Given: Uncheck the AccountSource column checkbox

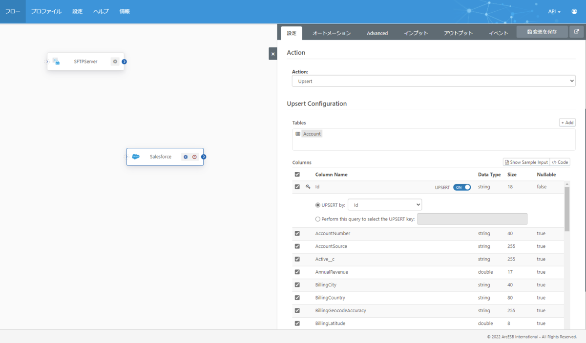Looking at the screenshot, I should pos(297,246).
